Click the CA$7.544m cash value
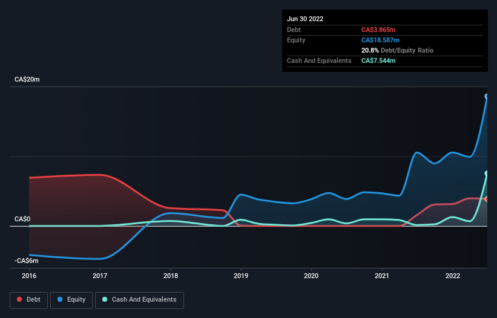The height and width of the screenshot is (318, 497). pos(378,60)
